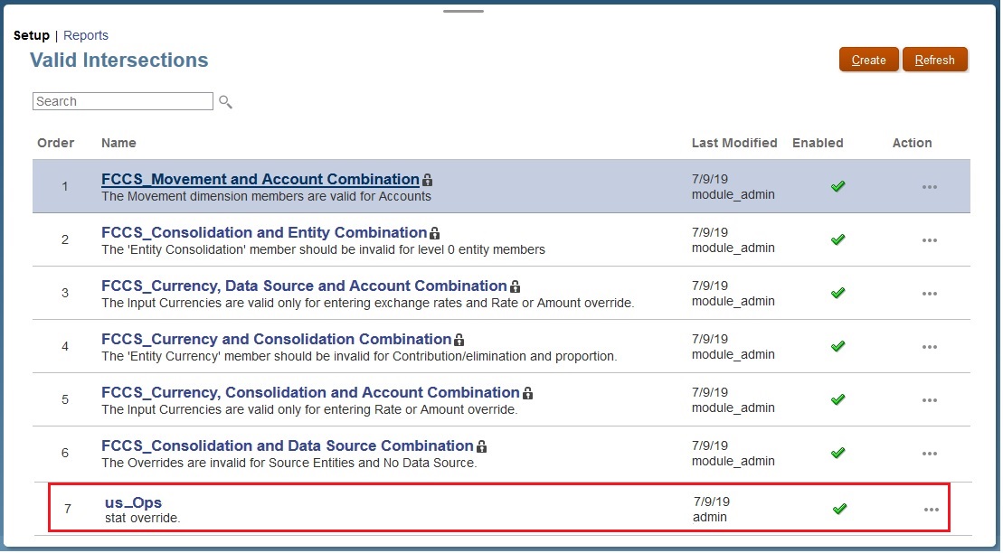Open action ellipsis for FCCS_Consolidation and Entity Combination
This screenshot has height=553, width=1003.
929,240
